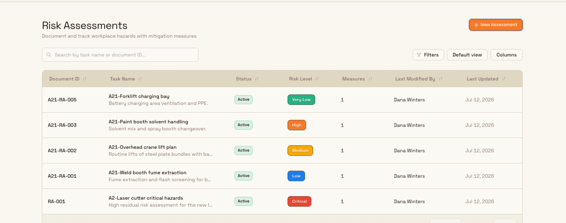Click Active status of overhead crane row
Screen dimensions: 566x223
pos(244,151)
